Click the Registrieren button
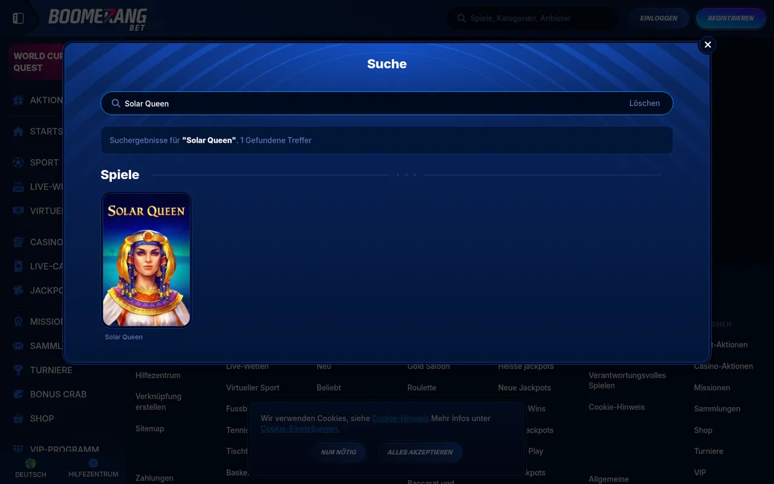 (730, 18)
